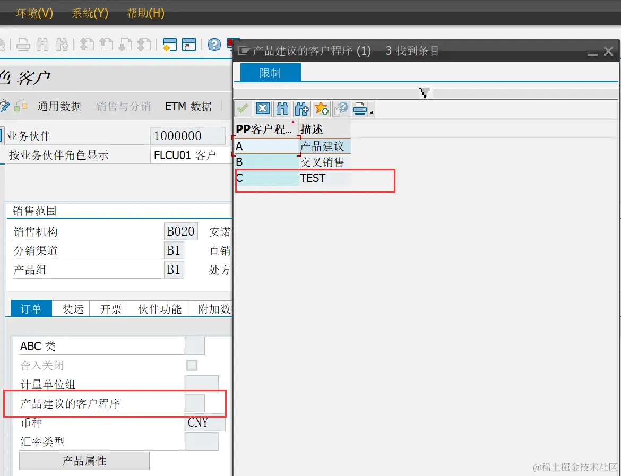Screen dimensions: 621x476
Task: Open the 环境(V) menu
Action: point(34,13)
